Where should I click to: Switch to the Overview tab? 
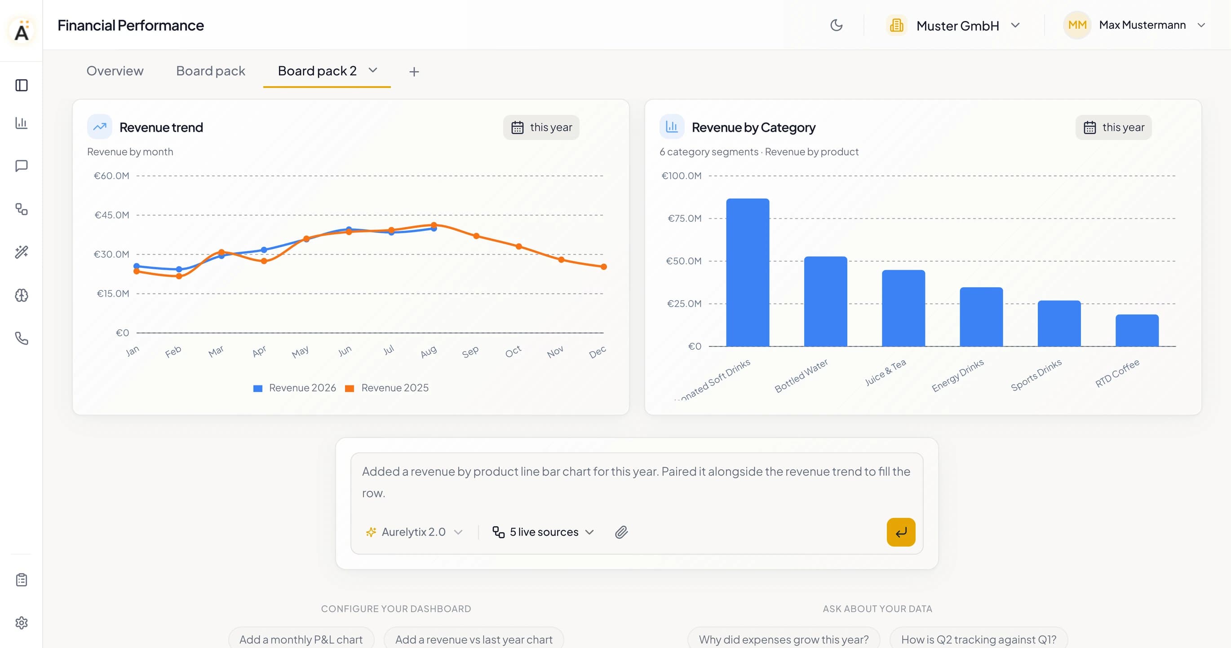point(115,70)
